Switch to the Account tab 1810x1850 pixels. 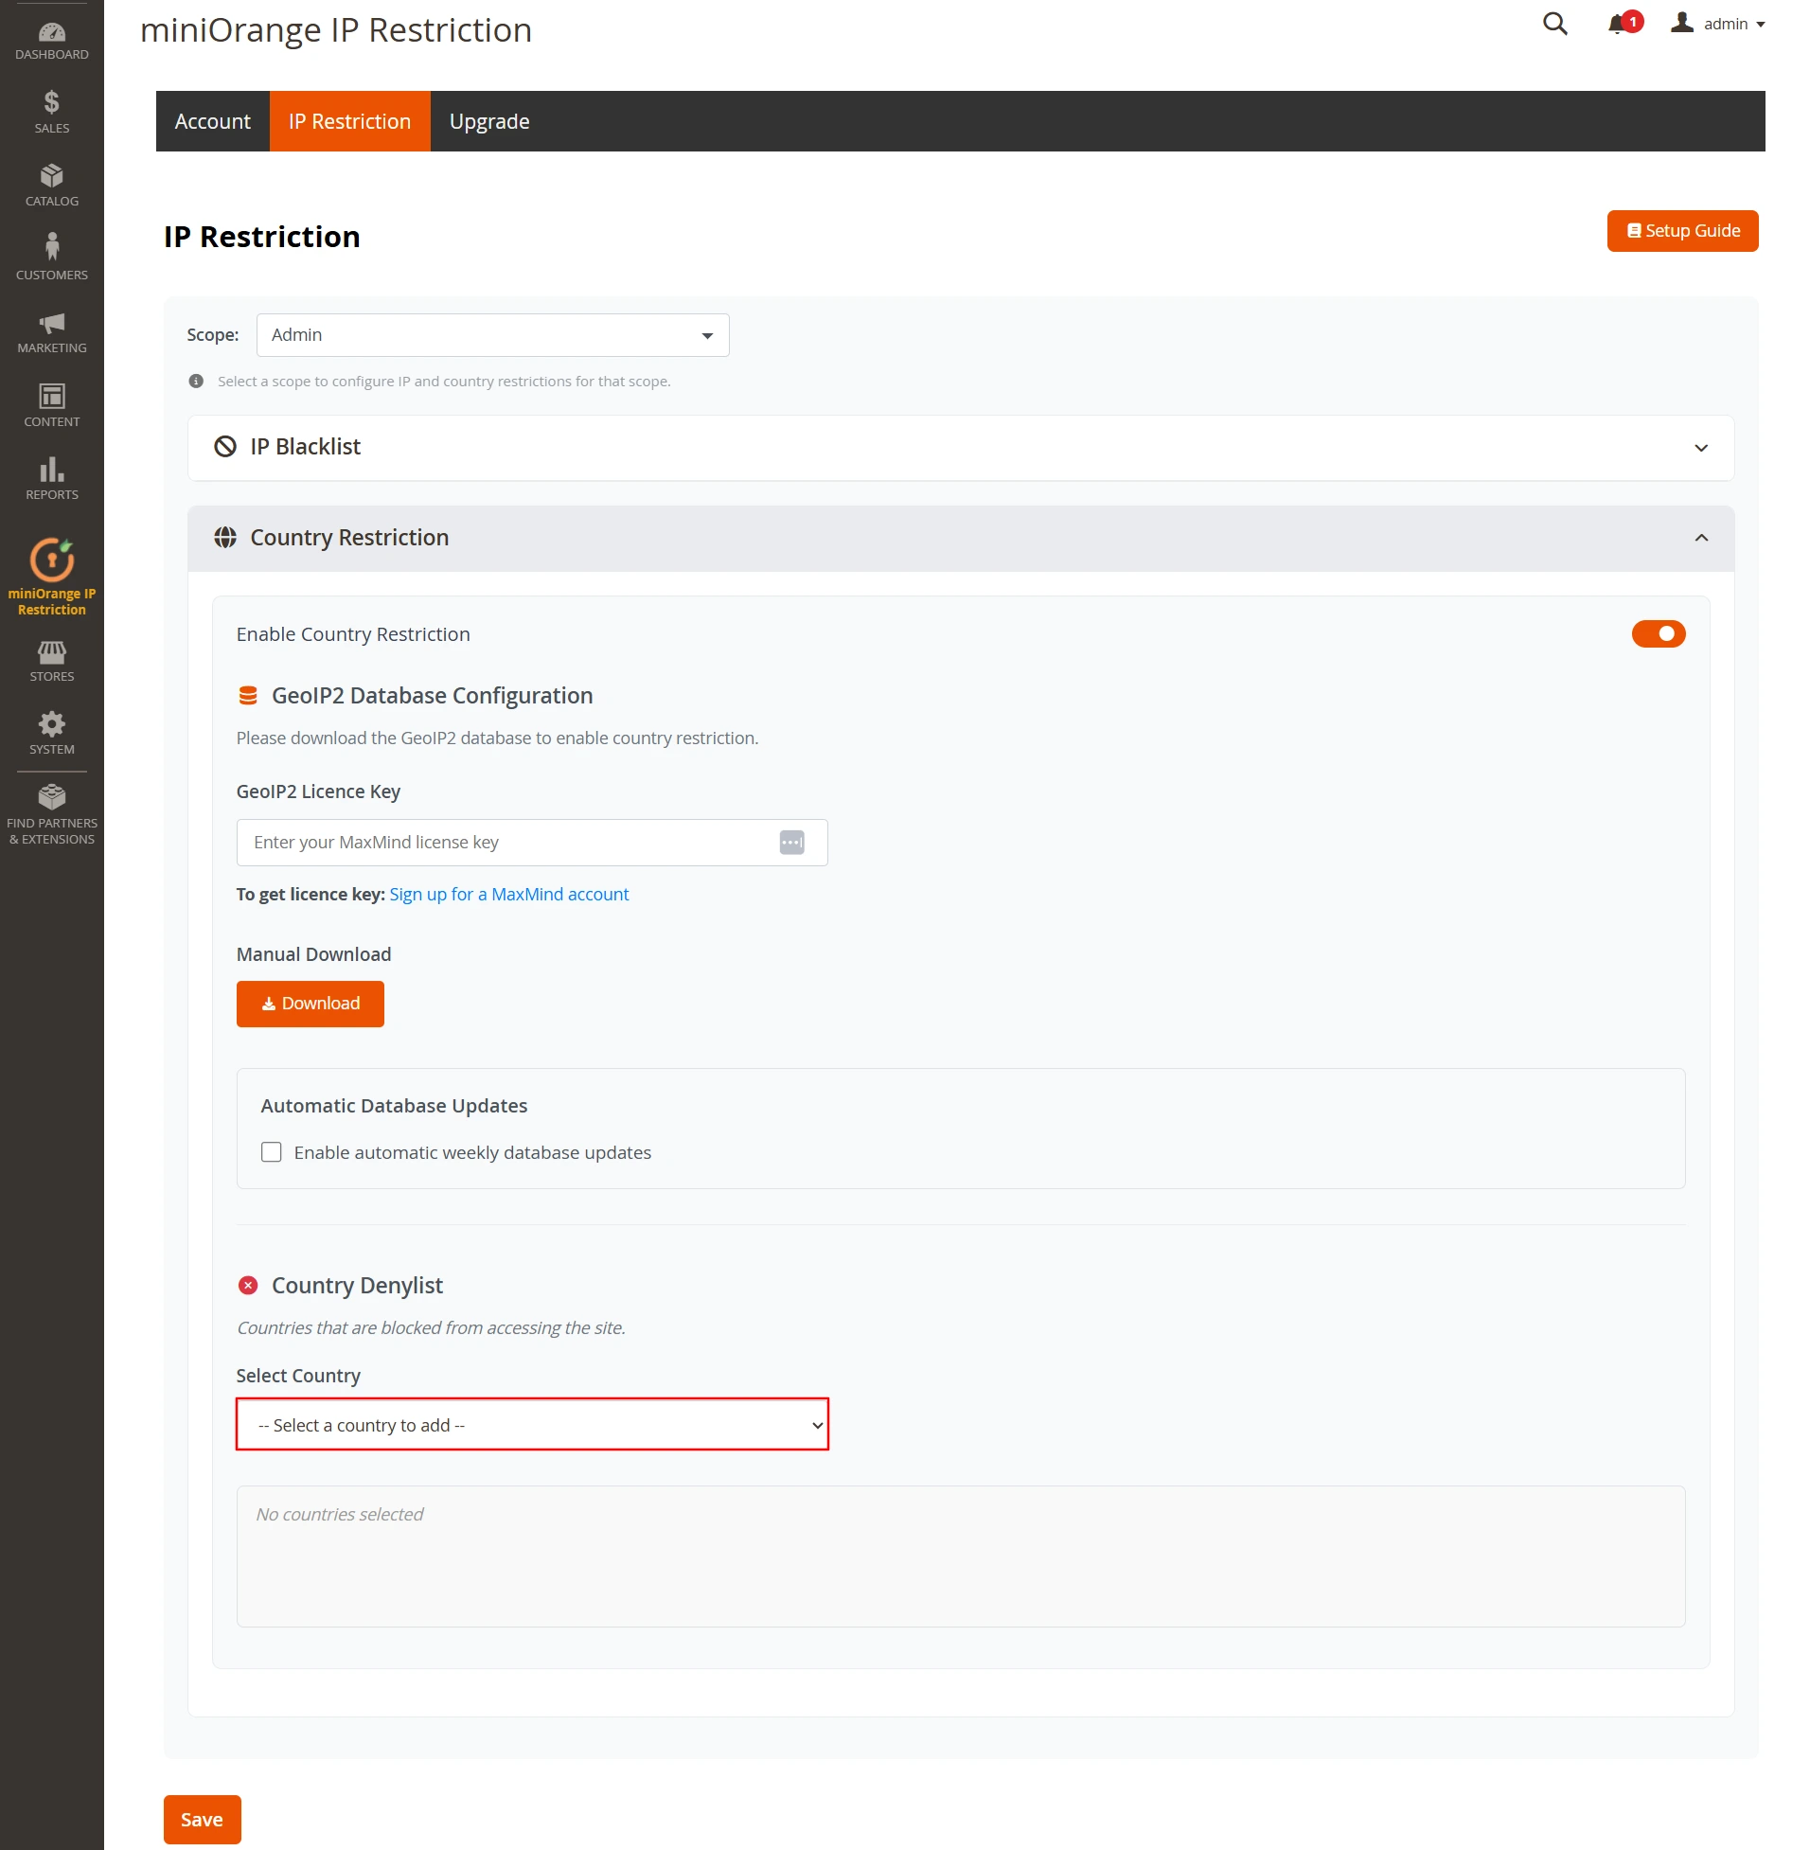click(x=212, y=121)
